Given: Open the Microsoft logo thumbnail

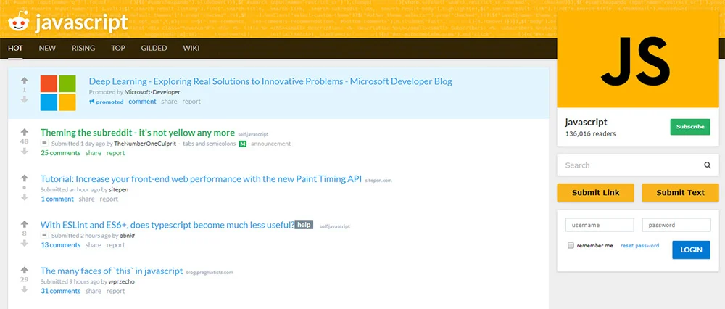Looking at the screenshot, I should pyautogui.click(x=58, y=93).
